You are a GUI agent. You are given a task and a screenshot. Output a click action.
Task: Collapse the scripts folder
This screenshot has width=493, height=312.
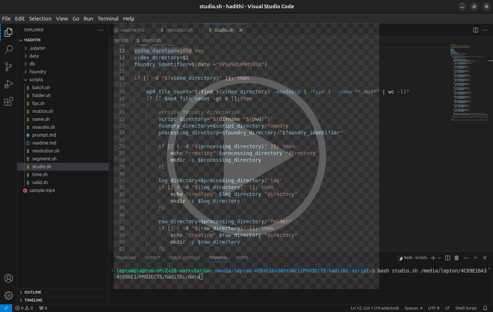click(36, 79)
